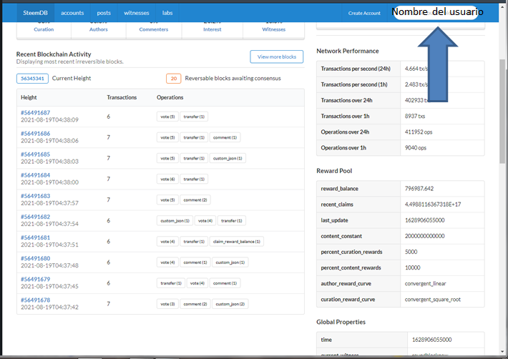Viewport: 508px width, 359px height.
Task: Open the SteemDB home link
Action: [35, 13]
